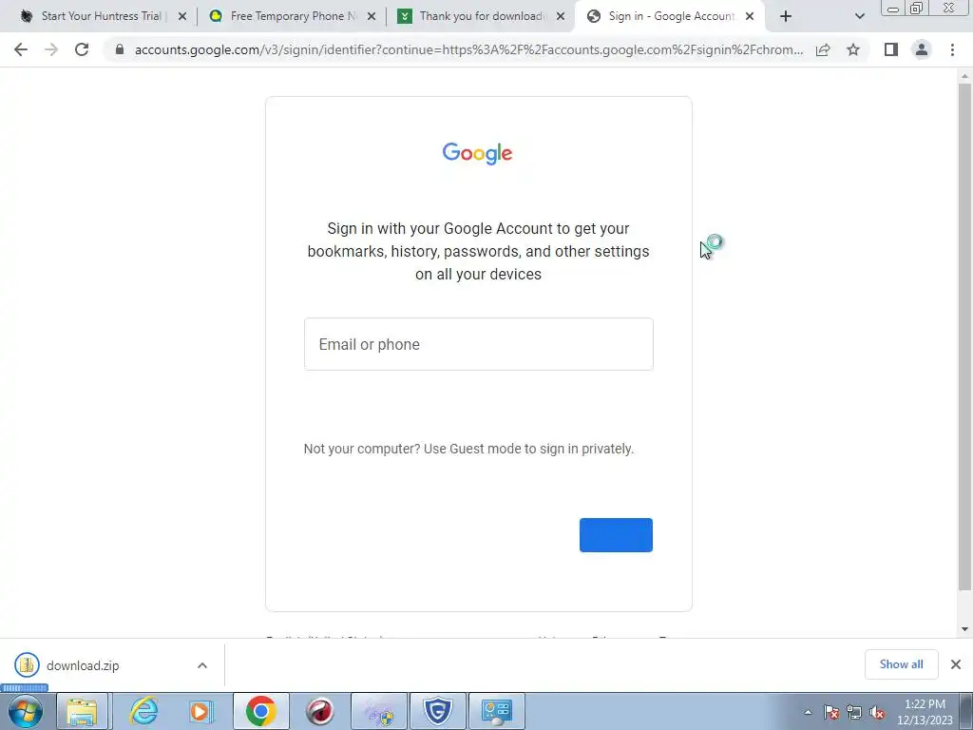The height and width of the screenshot is (730, 973).
Task: Reload the page with the refresh icon
Action: pyautogui.click(x=82, y=49)
